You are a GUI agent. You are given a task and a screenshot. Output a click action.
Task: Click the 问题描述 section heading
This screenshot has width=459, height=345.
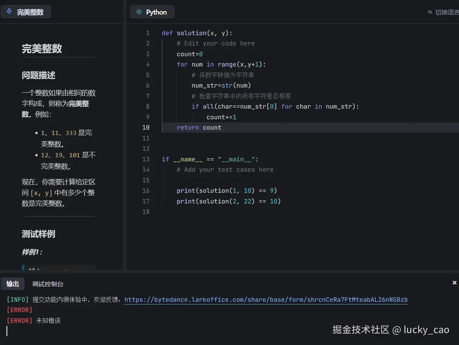pos(38,75)
